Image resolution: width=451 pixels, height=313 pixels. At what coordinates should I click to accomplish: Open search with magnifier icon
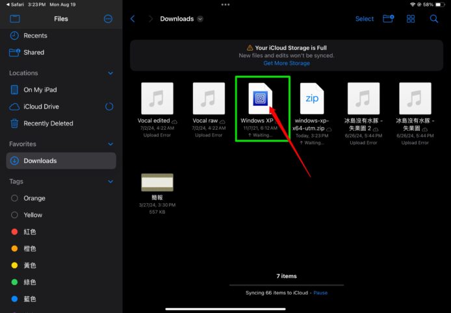click(x=433, y=19)
